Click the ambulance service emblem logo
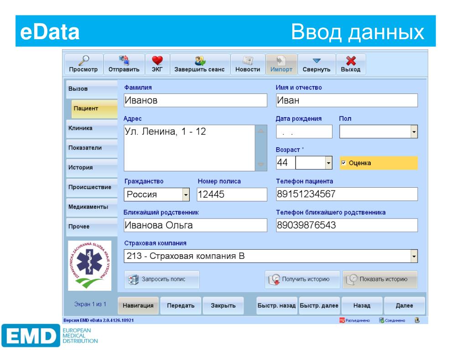 pyautogui.click(x=90, y=266)
